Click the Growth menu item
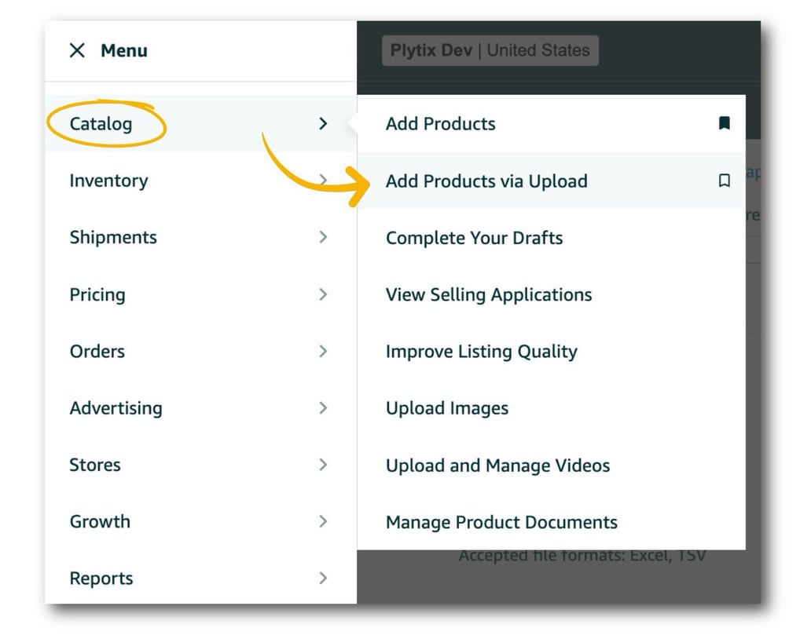This screenshot has width=811, height=639. (x=100, y=521)
